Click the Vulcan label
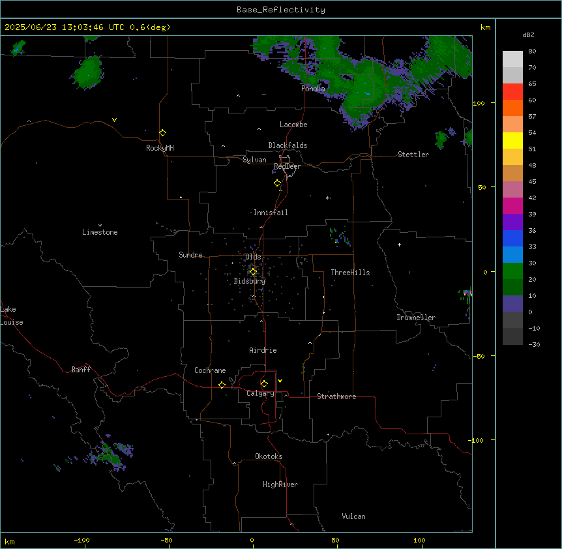Image resolution: width=562 pixels, height=549 pixels. pos(354,516)
